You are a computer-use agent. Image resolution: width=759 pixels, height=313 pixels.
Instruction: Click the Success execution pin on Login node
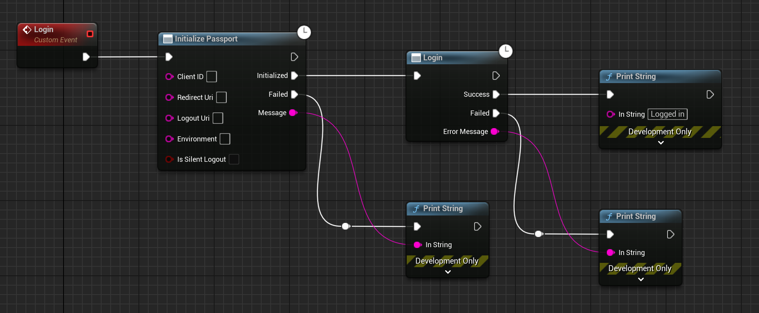tap(496, 94)
